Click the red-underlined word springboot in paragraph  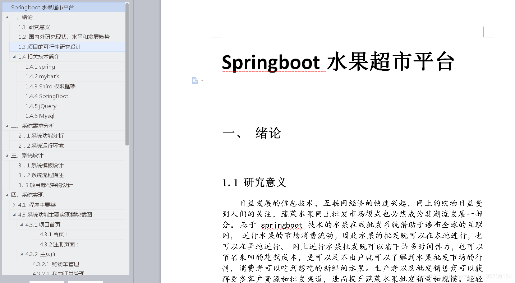(x=282, y=225)
